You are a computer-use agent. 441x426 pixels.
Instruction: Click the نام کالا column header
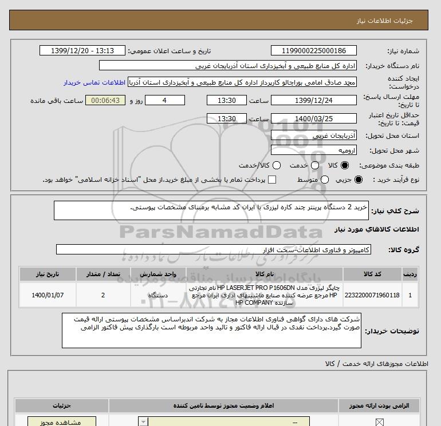[x=265, y=274]
